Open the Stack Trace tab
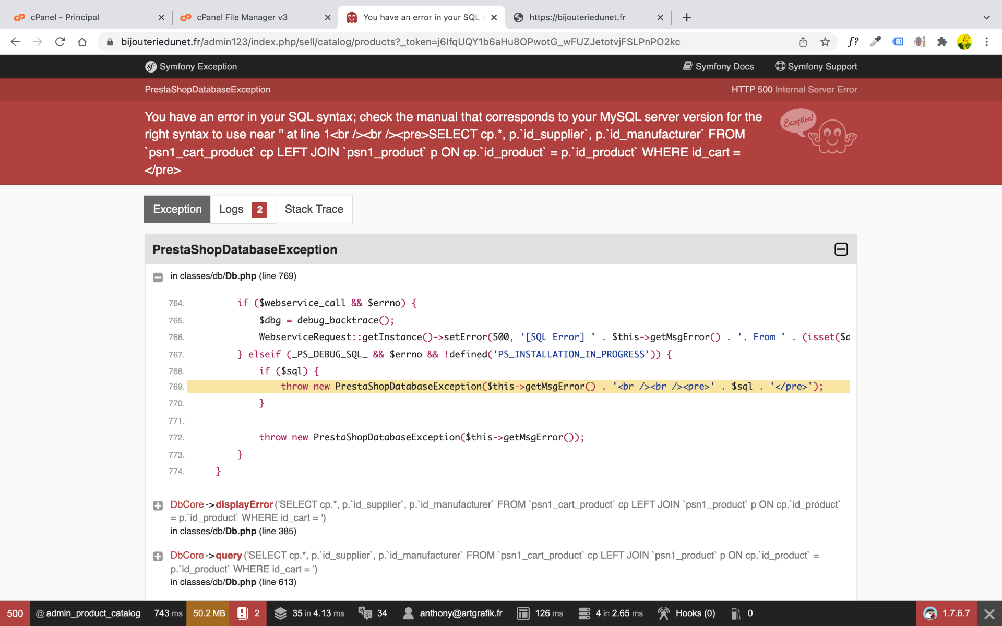This screenshot has height=626, width=1002. click(x=314, y=209)
